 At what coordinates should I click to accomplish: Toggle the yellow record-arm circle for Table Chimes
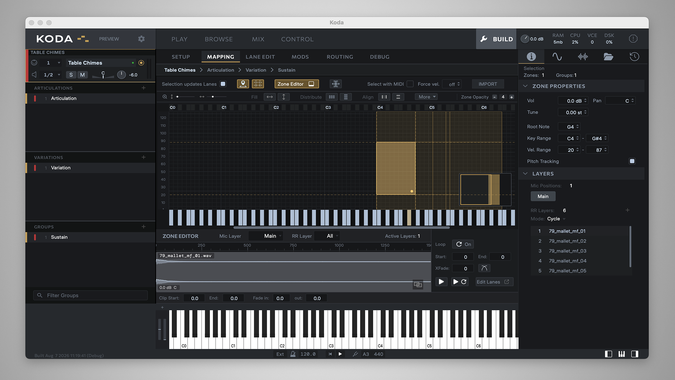click(x=141, y=63)
